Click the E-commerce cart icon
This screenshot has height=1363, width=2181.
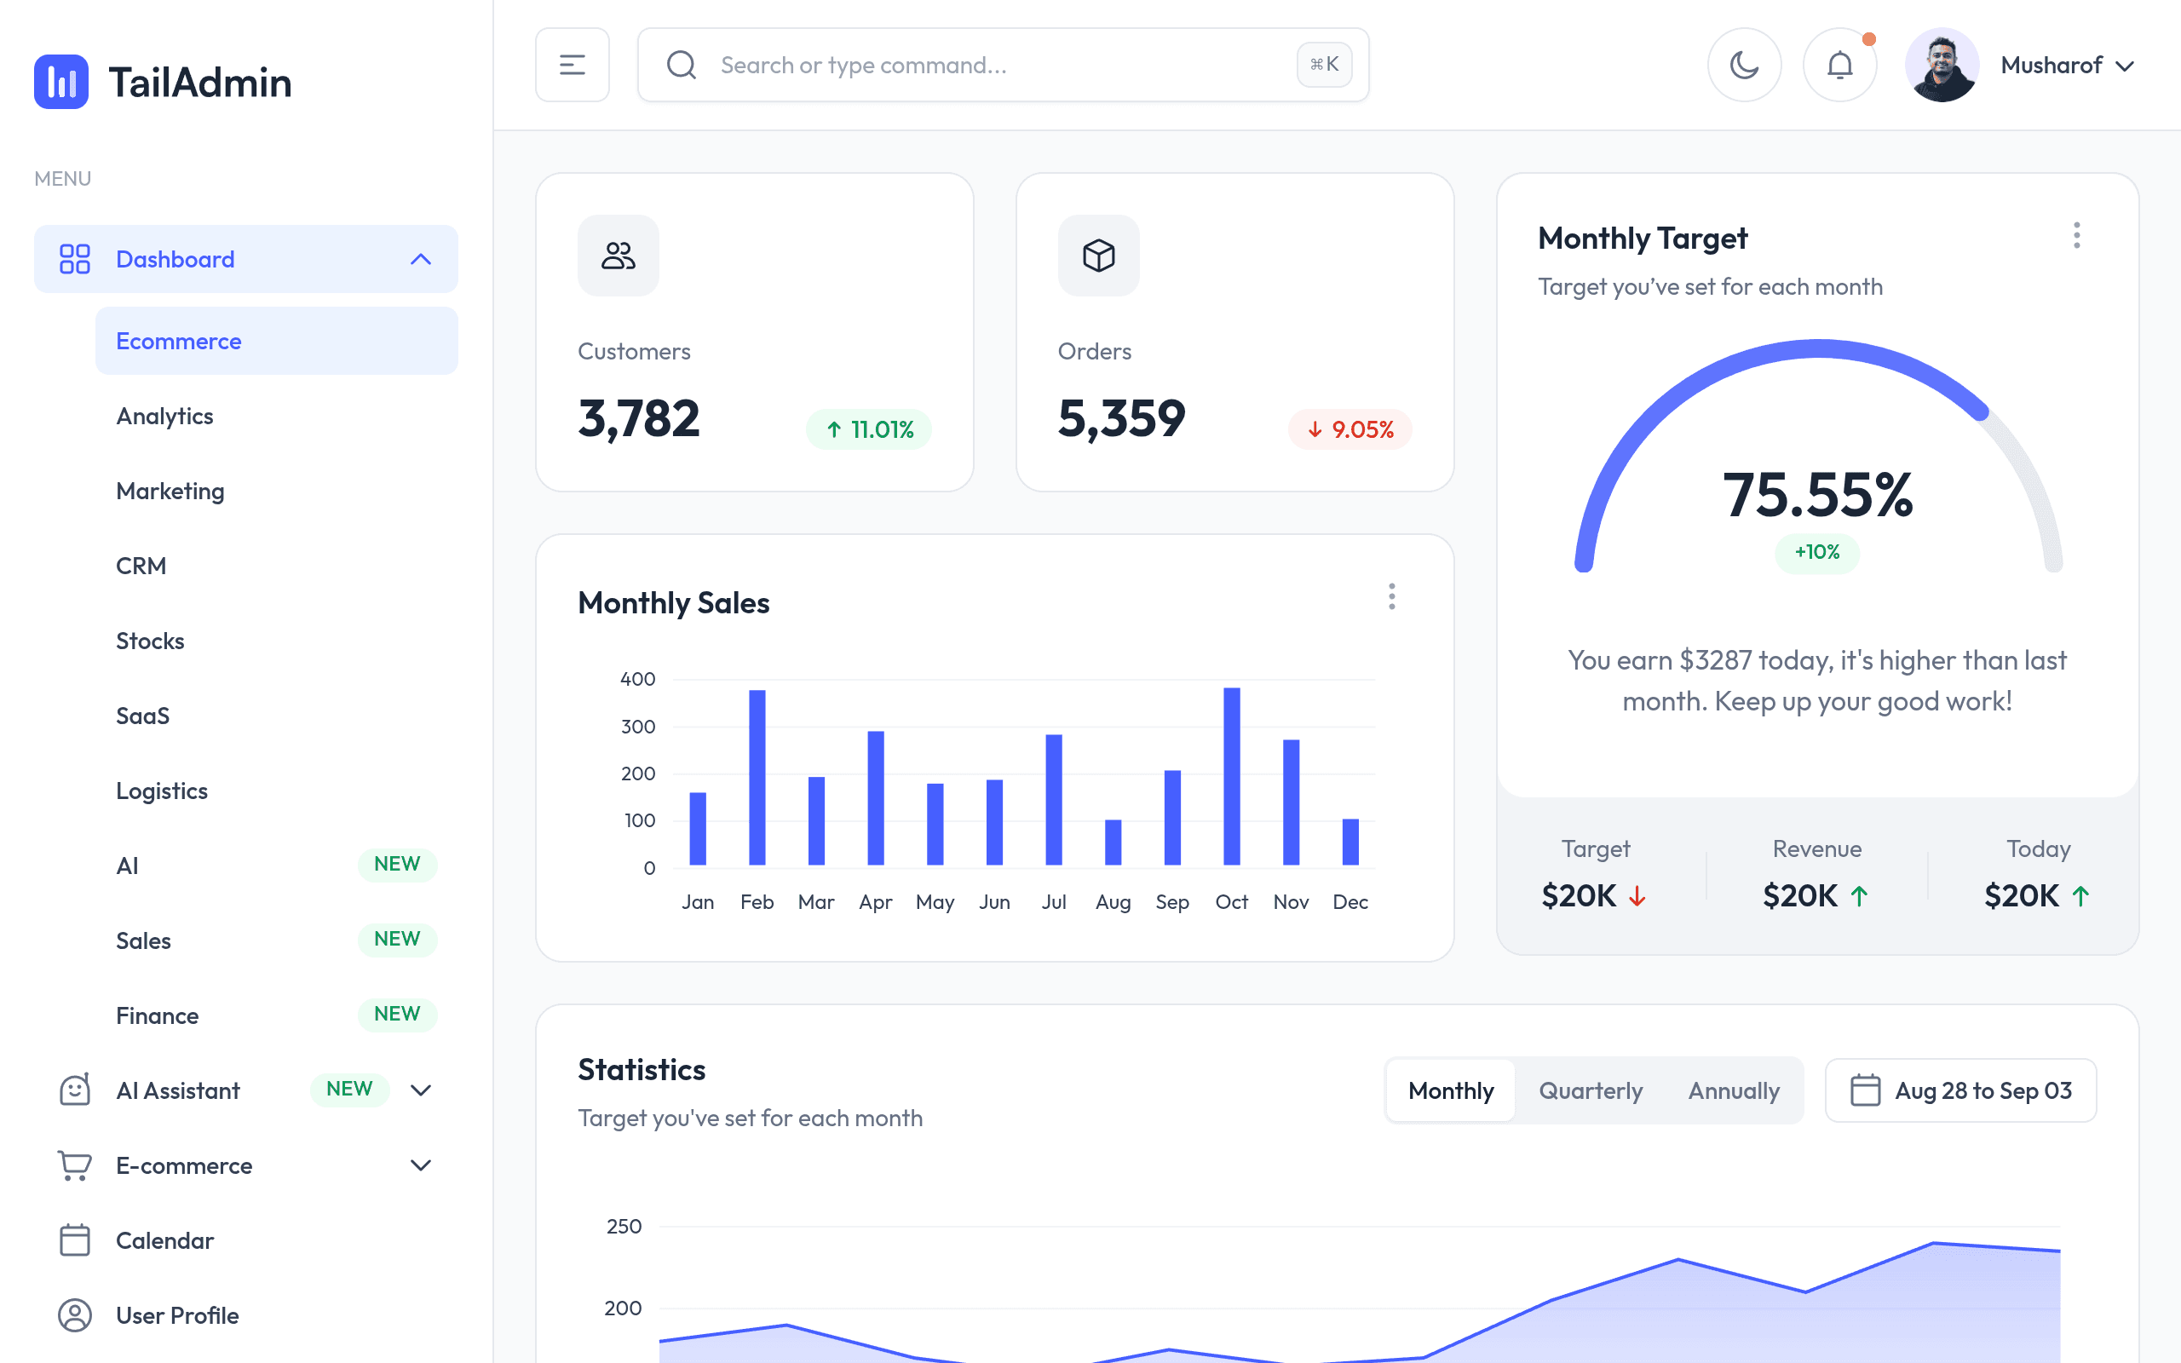click(75, 1165)
